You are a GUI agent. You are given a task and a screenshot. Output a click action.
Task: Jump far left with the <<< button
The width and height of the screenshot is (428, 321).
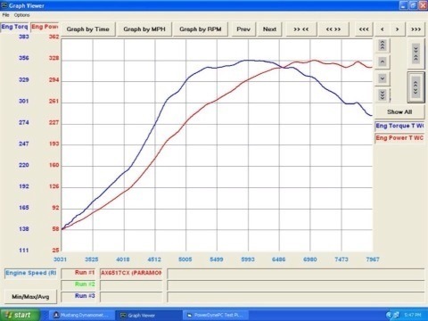point(364,29)
